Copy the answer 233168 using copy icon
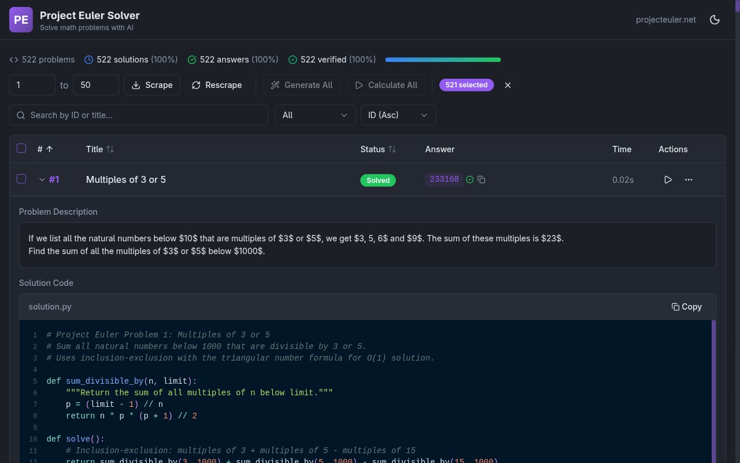The height and width of the screenshot is (463, 740). tap(482, 180)
